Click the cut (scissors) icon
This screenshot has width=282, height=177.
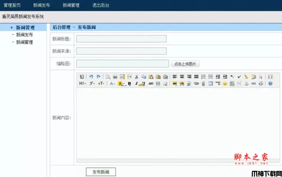136,77
